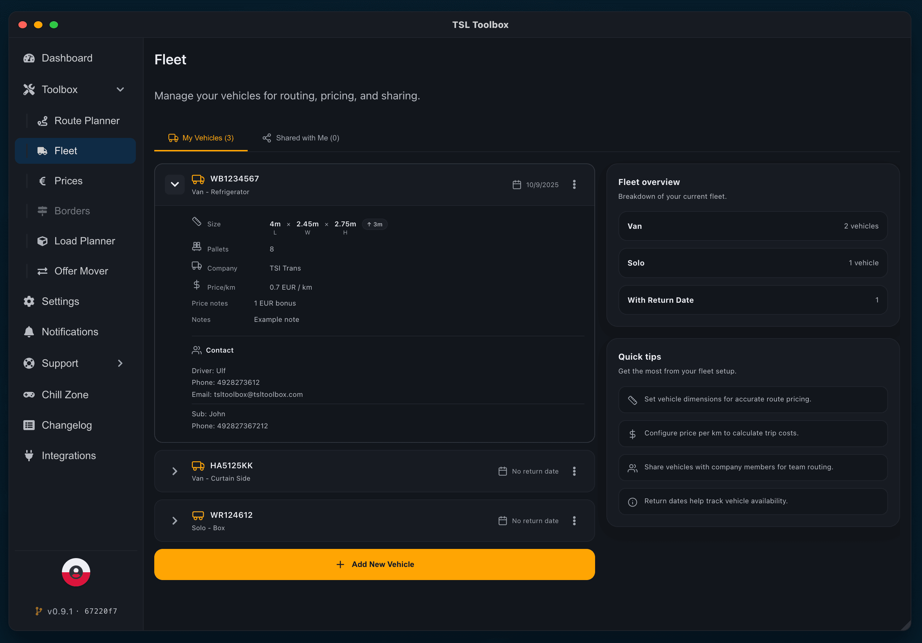Click the Van 2 vehicles overview row
Image resolution: width=922 pixels, height=643 pixels.
click(x=753, y=226)
